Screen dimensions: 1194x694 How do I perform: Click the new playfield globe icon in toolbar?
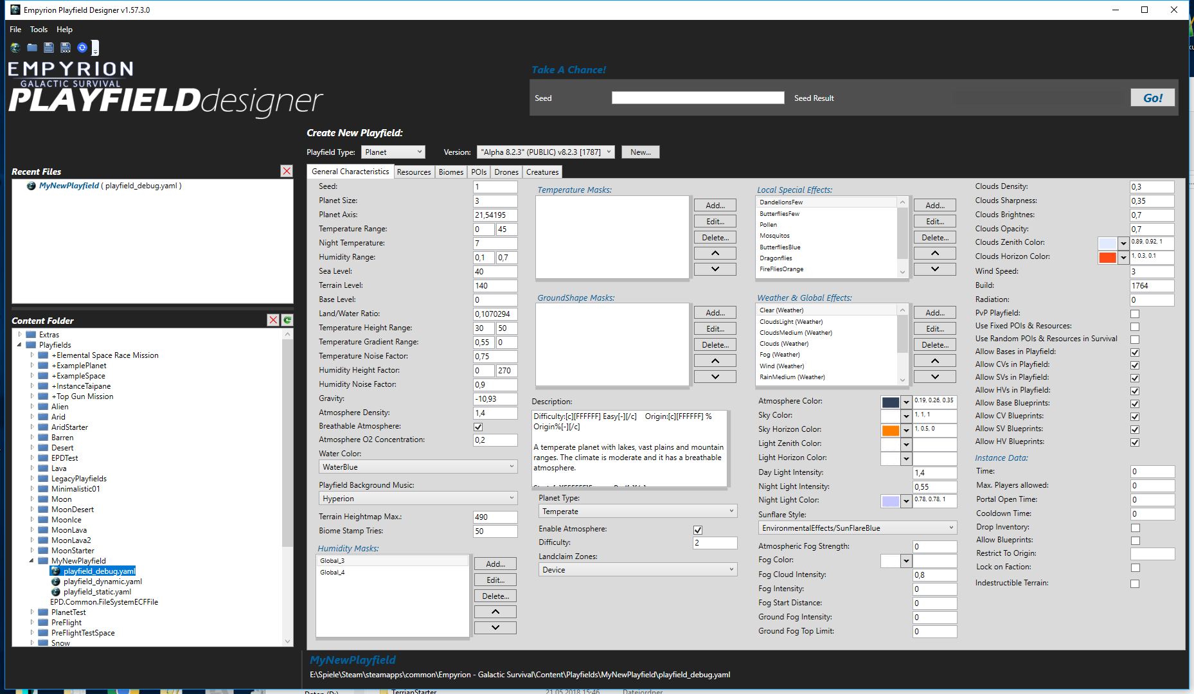pos(15,48)
